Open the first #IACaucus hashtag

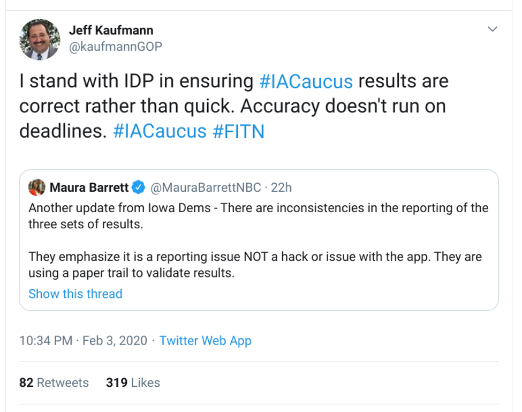coord(306,81)
